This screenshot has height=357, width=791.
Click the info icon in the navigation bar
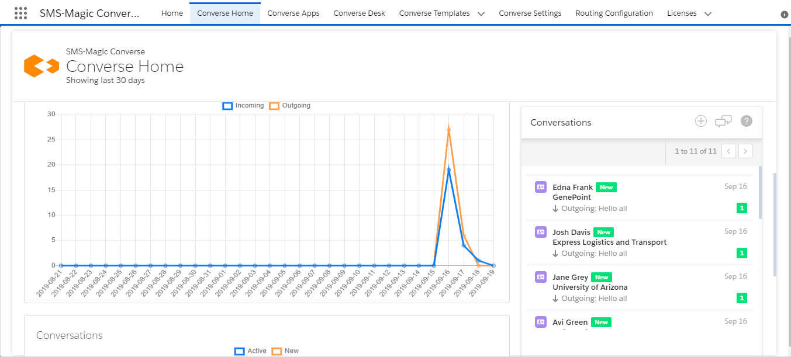click(784, 15)
